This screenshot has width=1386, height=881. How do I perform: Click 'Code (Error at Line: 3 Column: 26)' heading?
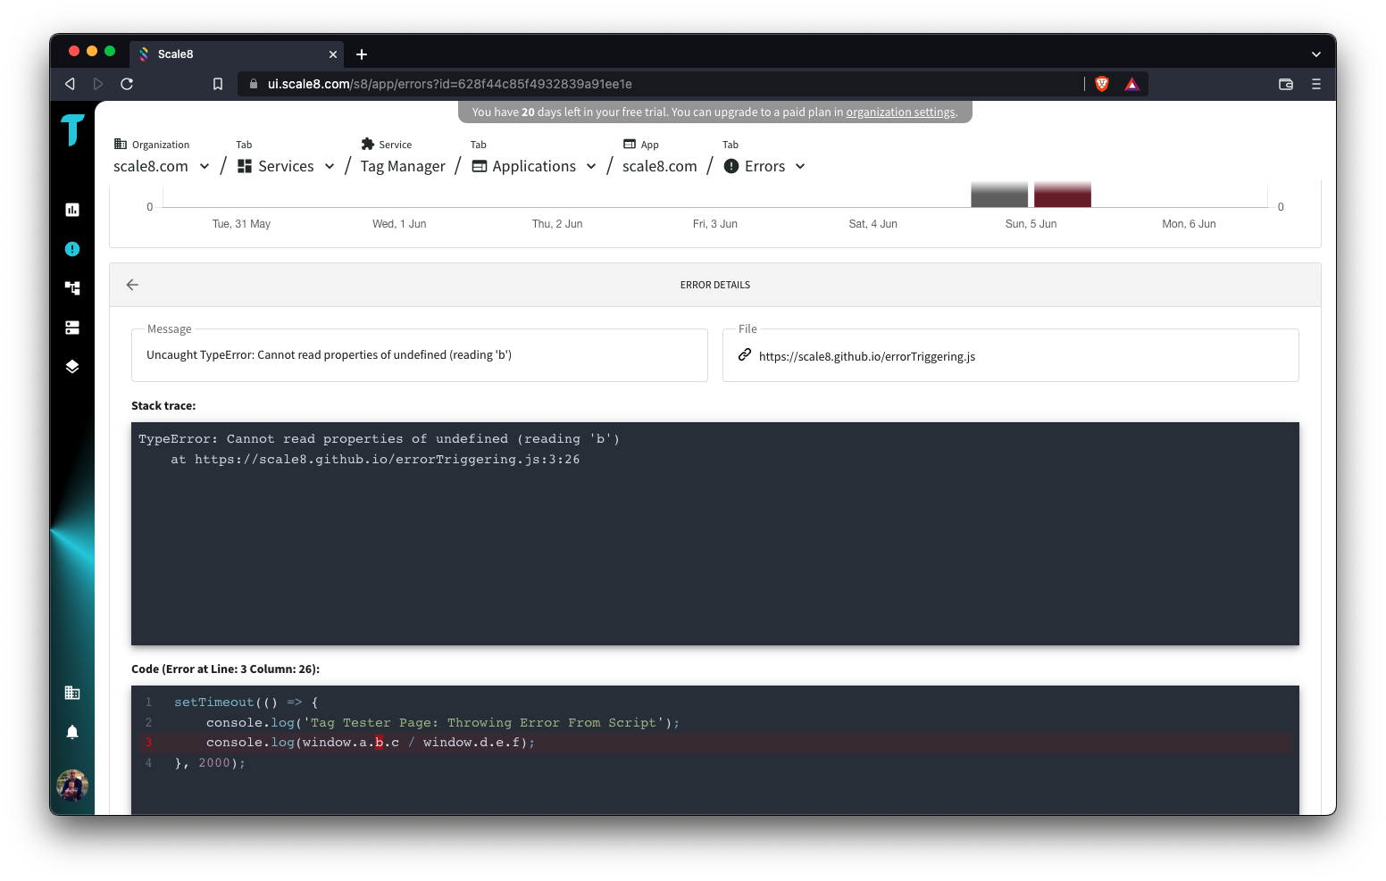pyautogui.click(x=225, y=669)
